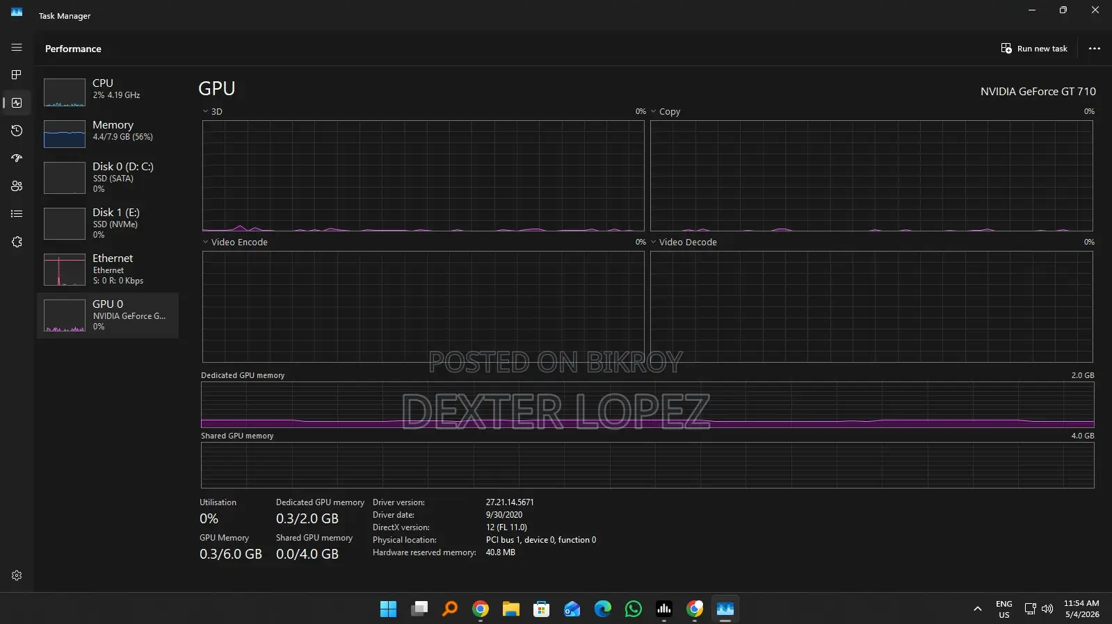Open File Explorer from the taskbar
Viewport: 1112px width, 624px height.
(511, 609)
